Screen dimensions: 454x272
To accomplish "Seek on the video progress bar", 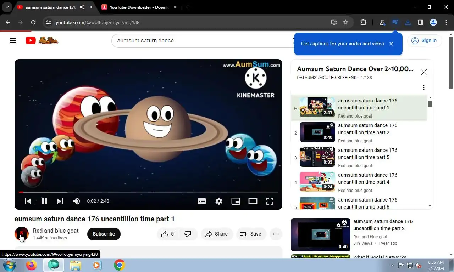I will pos(148,192).
